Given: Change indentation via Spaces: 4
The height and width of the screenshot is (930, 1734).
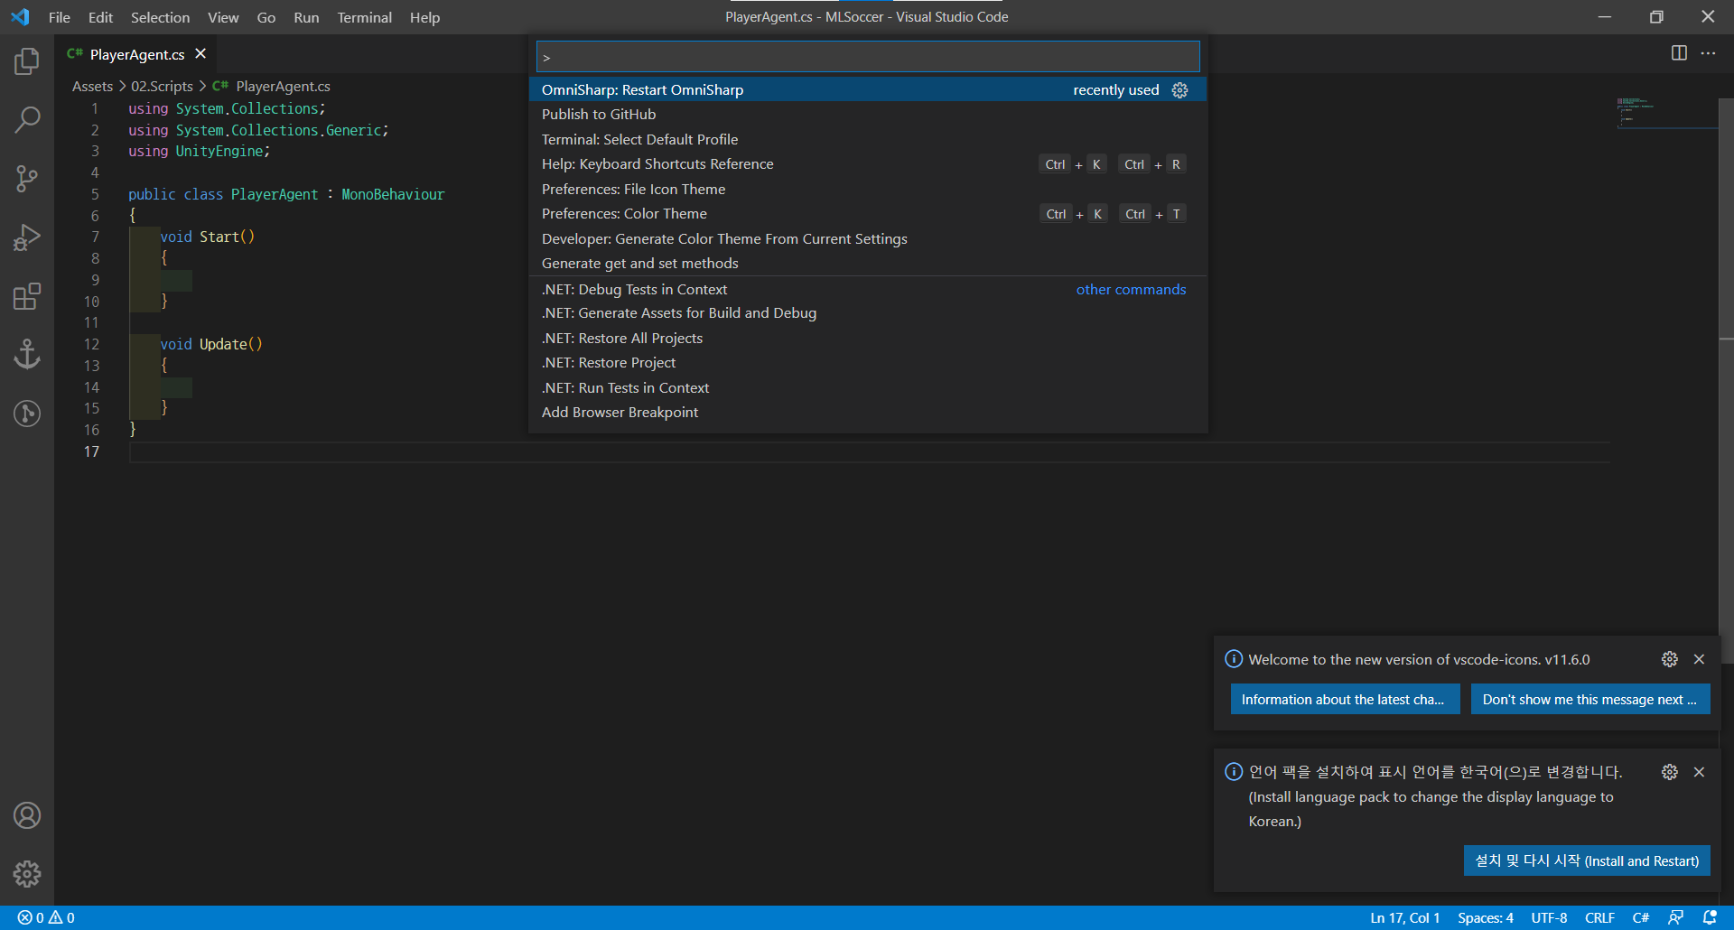Looking at the screenshot, I should 1486,917.
